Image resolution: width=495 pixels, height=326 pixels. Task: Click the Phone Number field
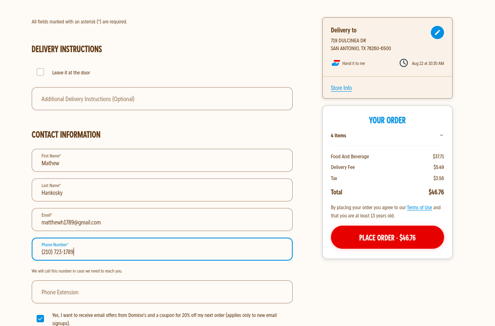click(162, 249)
